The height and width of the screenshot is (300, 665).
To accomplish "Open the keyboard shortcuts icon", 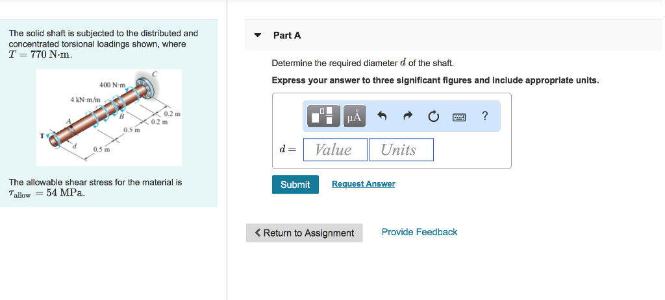I will pyautogui.click(x=459, y=117).
